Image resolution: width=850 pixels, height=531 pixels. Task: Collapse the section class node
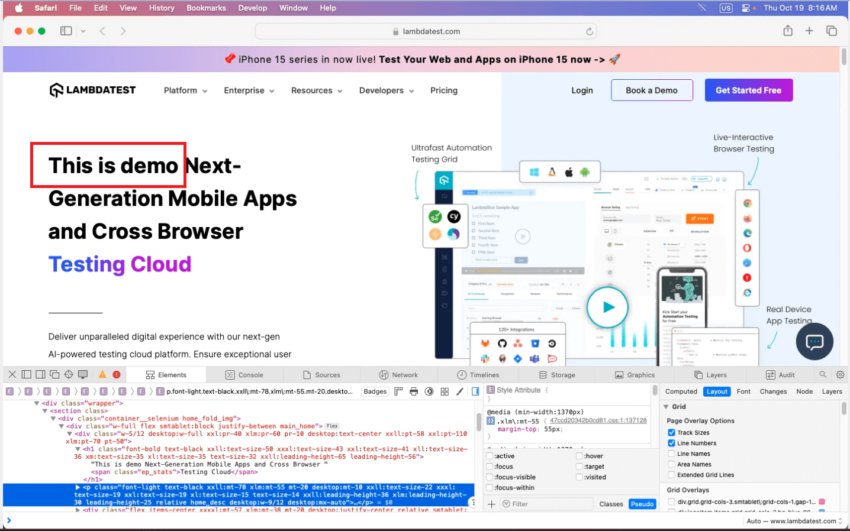(44, 411)
